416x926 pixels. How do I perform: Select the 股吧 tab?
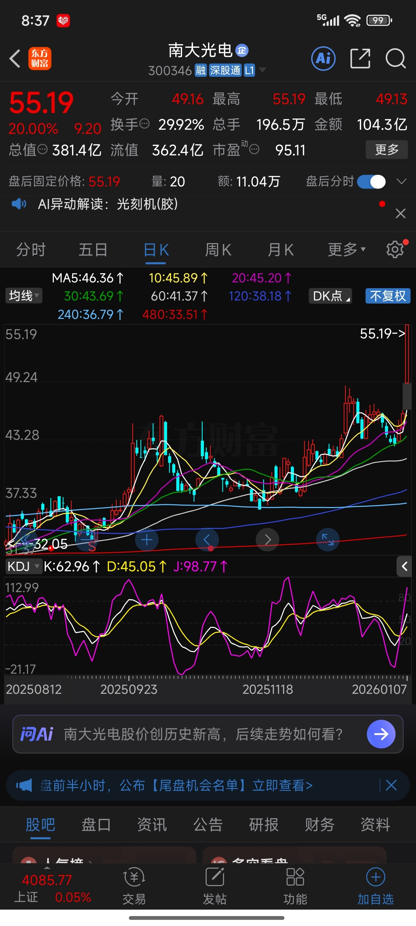click(x=40, y=825)
